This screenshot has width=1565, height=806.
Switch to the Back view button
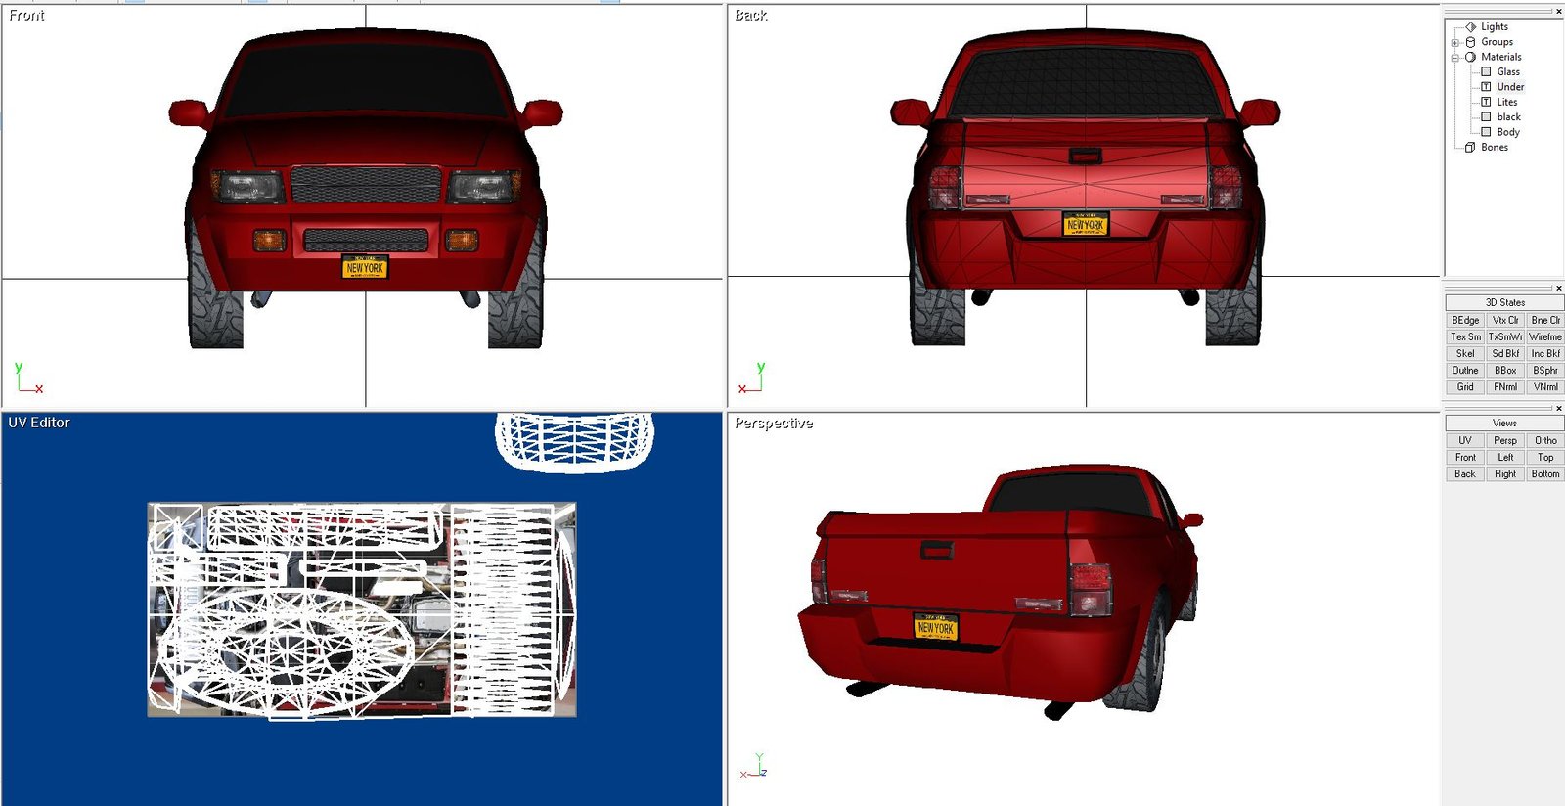pos(1465,474)
